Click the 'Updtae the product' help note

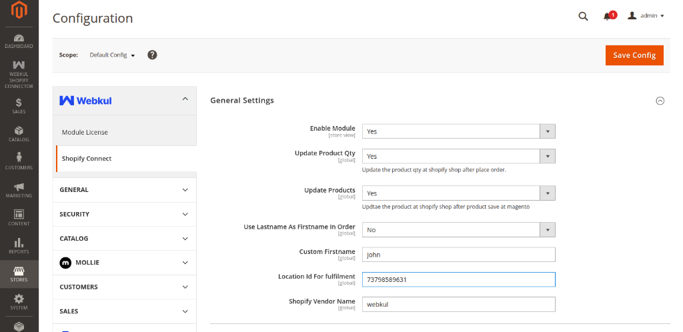[x=446, y=207]
